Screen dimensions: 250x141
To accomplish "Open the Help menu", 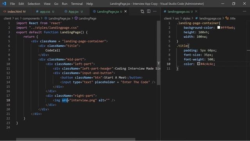I will point(89,4).
